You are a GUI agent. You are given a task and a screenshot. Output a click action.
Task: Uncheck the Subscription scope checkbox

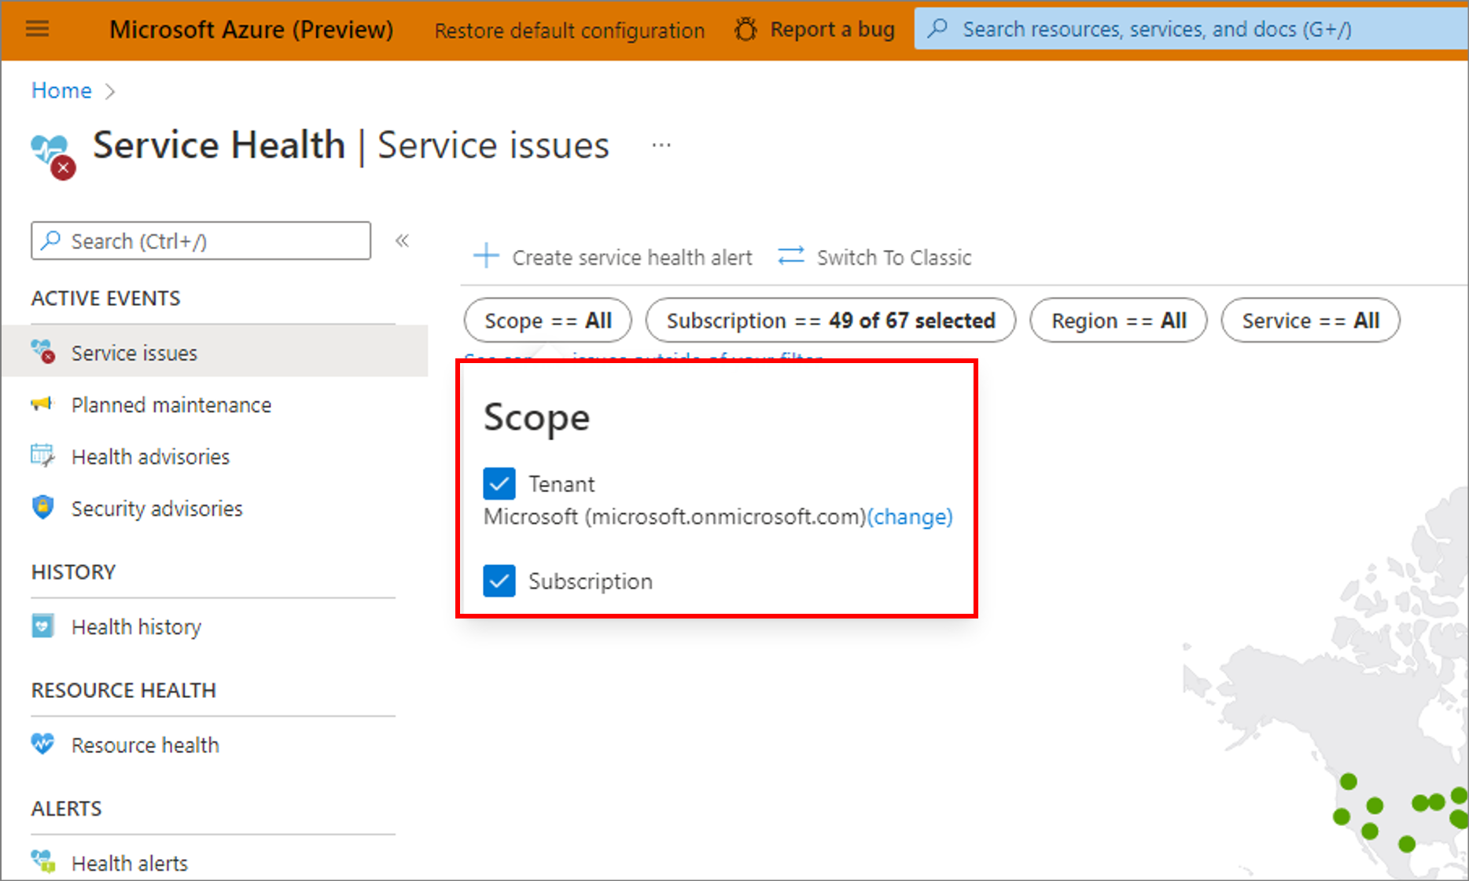(499, 581)
